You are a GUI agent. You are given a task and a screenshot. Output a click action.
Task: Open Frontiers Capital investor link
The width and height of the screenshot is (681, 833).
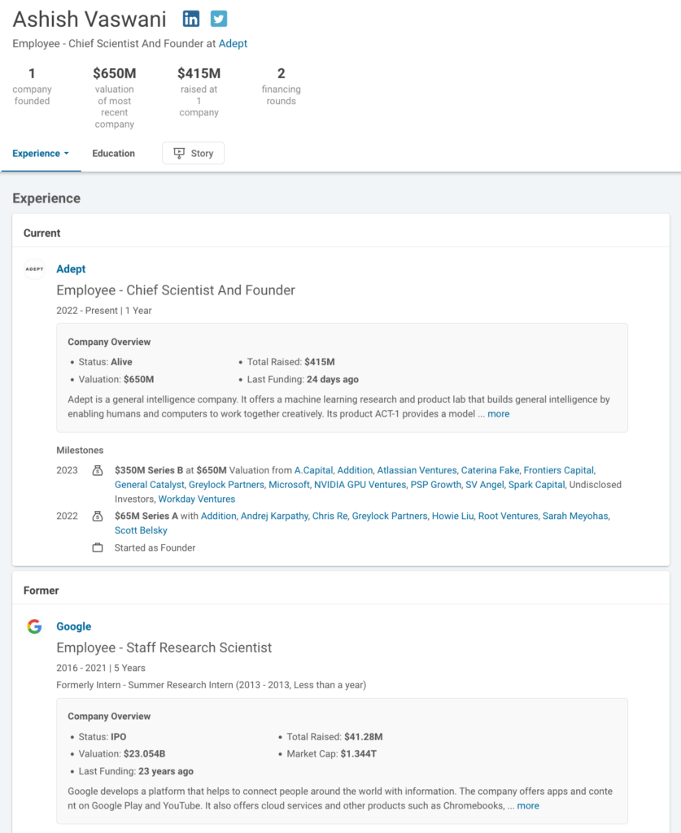point(559,470)
